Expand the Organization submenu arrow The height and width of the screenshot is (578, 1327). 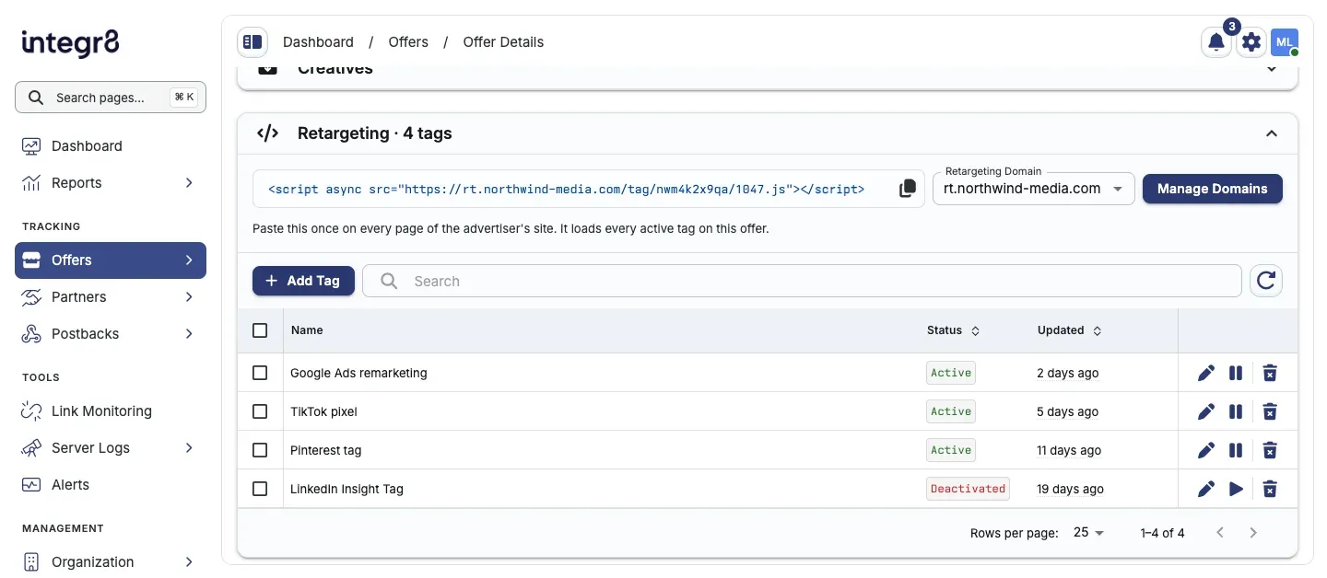pyautogui.click(x=189, y=561)
